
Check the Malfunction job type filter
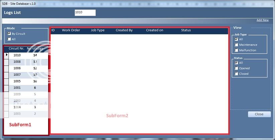237,50
